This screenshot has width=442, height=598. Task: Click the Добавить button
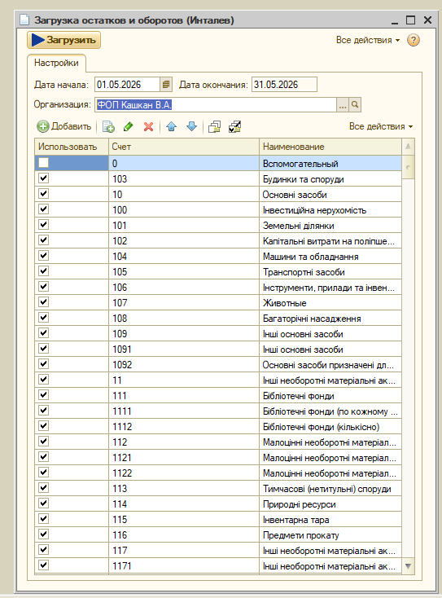(64, 126)
